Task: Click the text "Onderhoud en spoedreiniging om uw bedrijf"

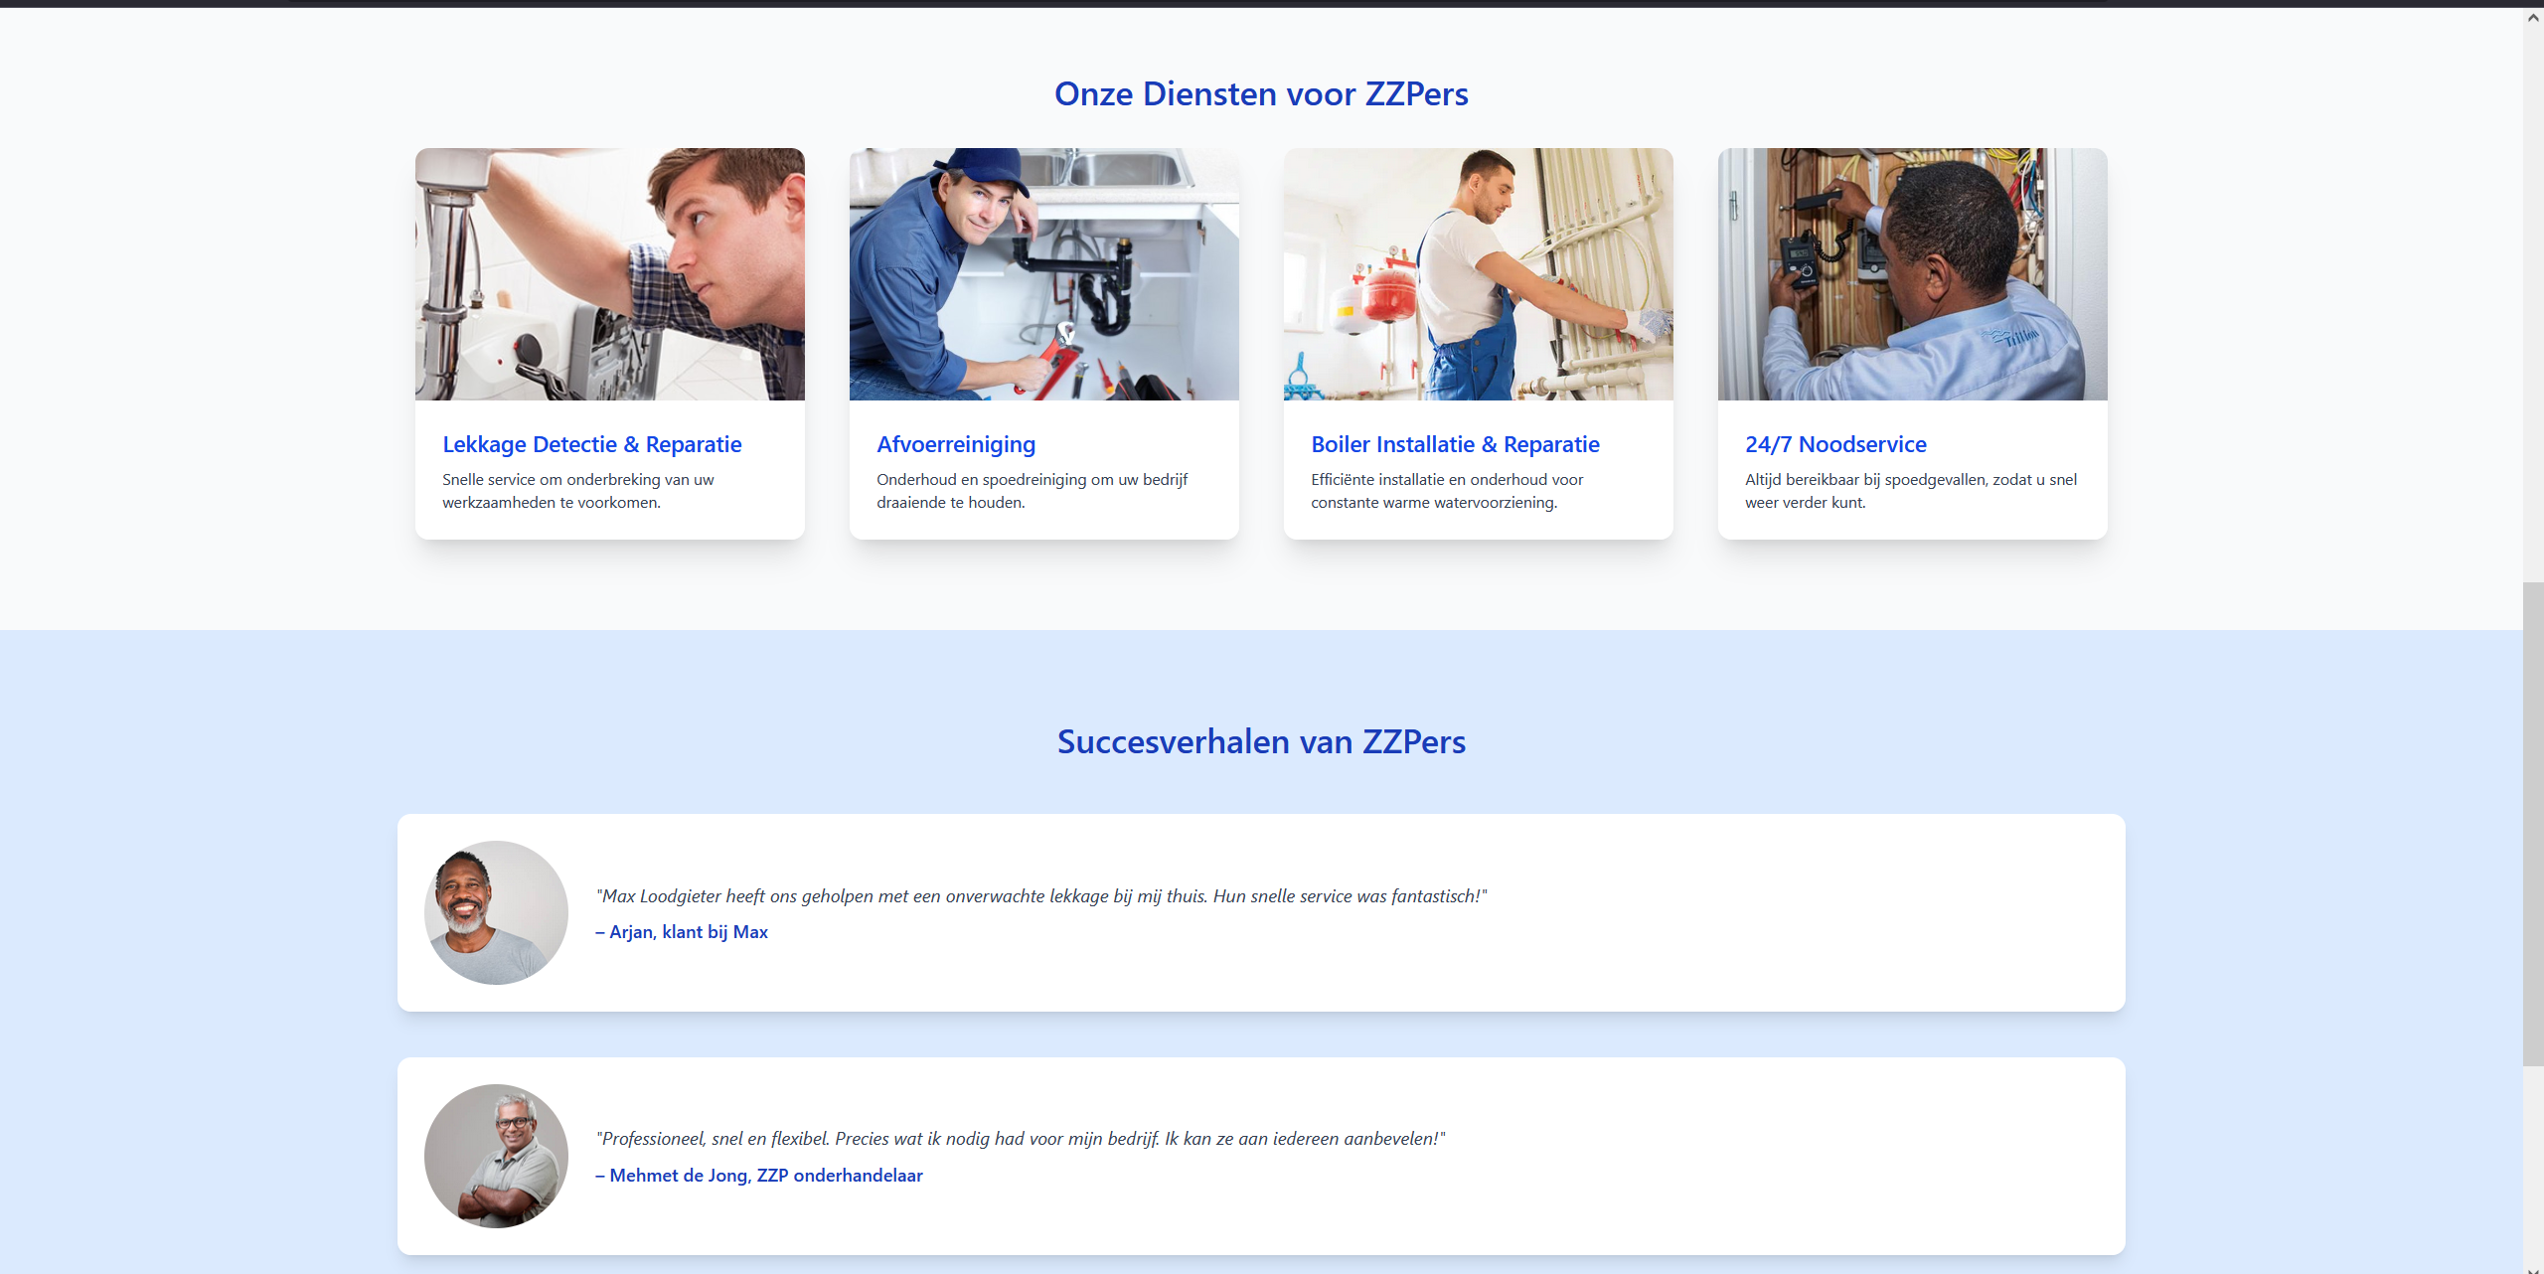Action: point(1032,480)
